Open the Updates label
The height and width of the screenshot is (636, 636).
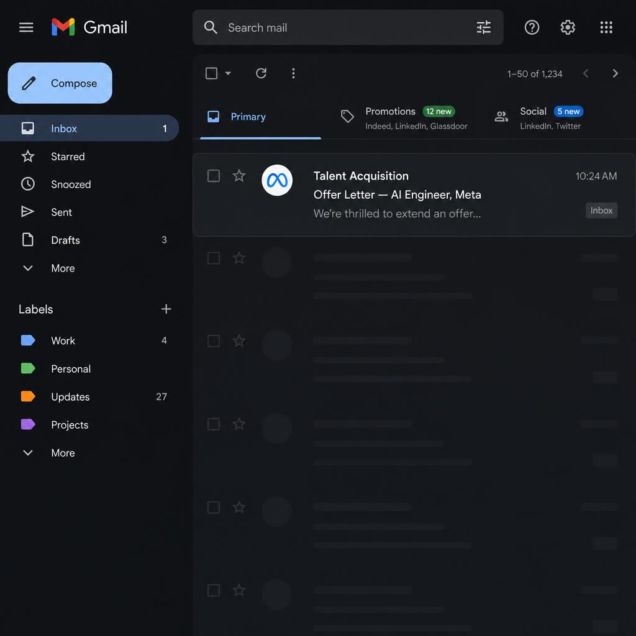(x=89, y=396)
